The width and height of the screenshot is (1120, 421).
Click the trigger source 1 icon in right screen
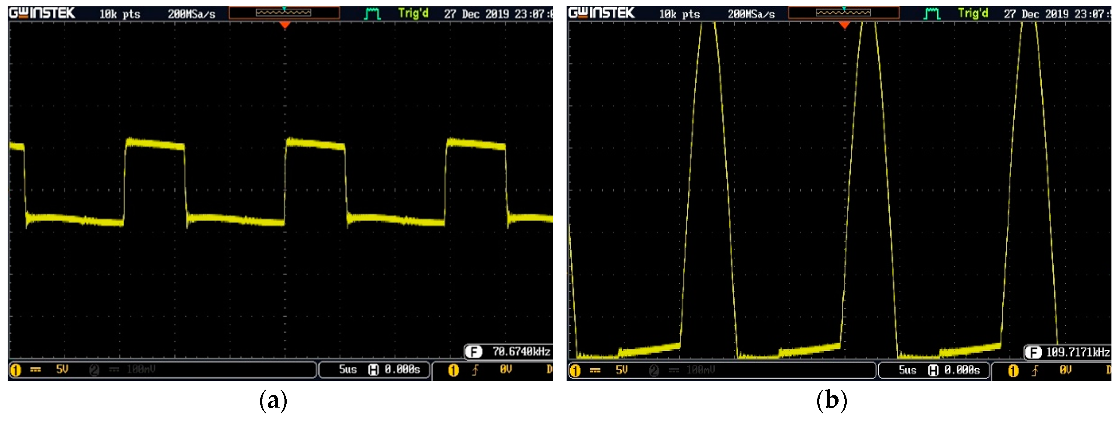(1013, 371)
